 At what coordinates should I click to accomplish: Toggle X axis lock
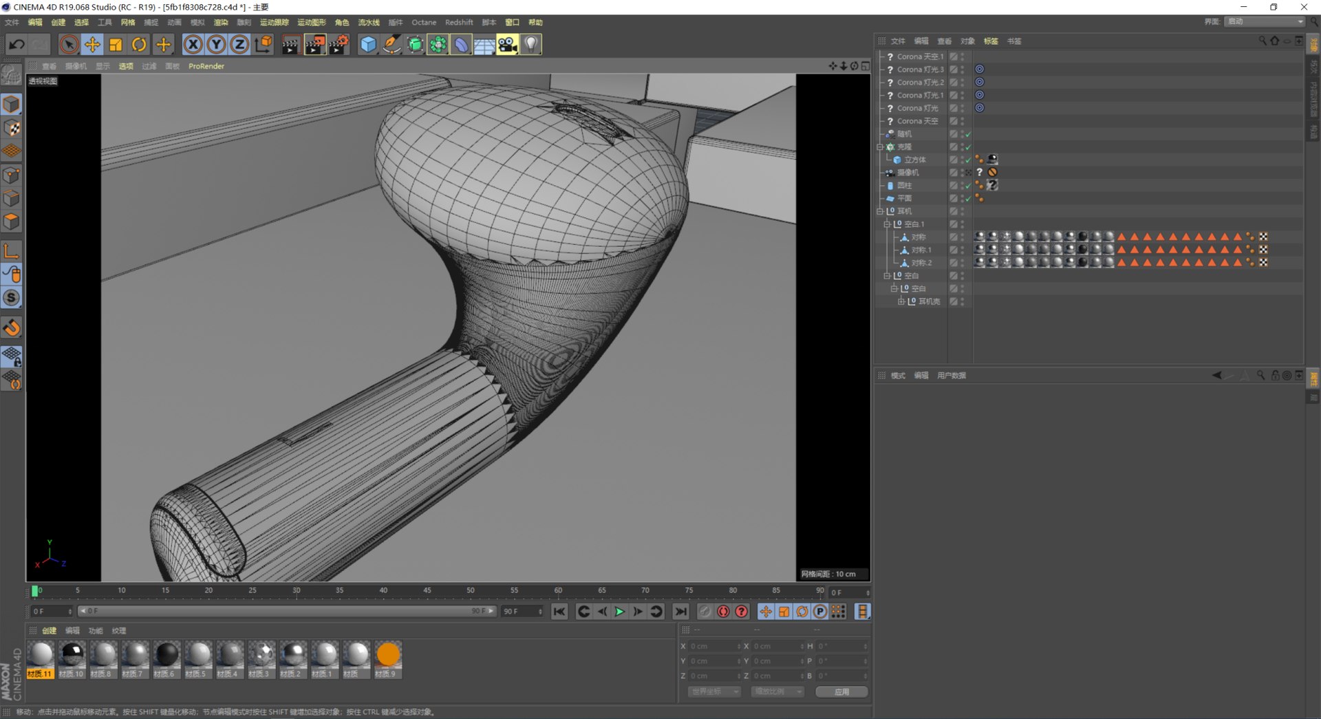(193, 45)
